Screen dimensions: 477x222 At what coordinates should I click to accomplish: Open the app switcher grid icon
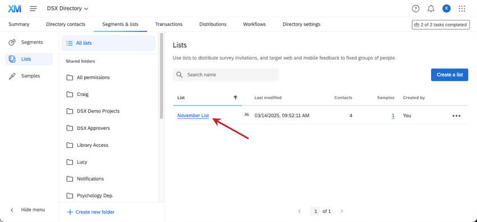click(x=462, y=8)
